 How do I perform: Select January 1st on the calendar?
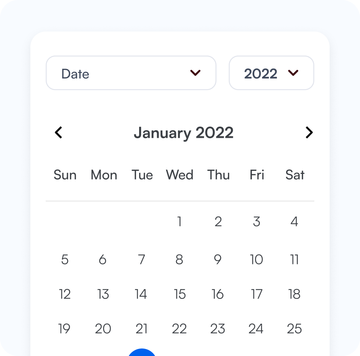click(179, 222)
